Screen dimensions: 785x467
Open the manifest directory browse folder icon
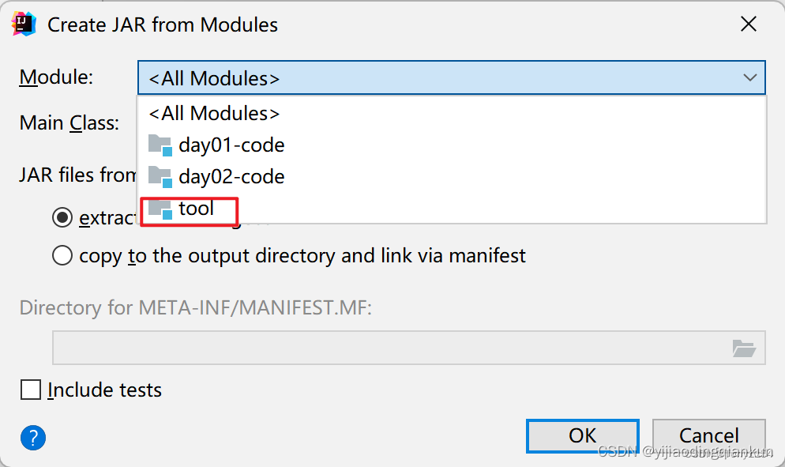[x=743, y=348]
